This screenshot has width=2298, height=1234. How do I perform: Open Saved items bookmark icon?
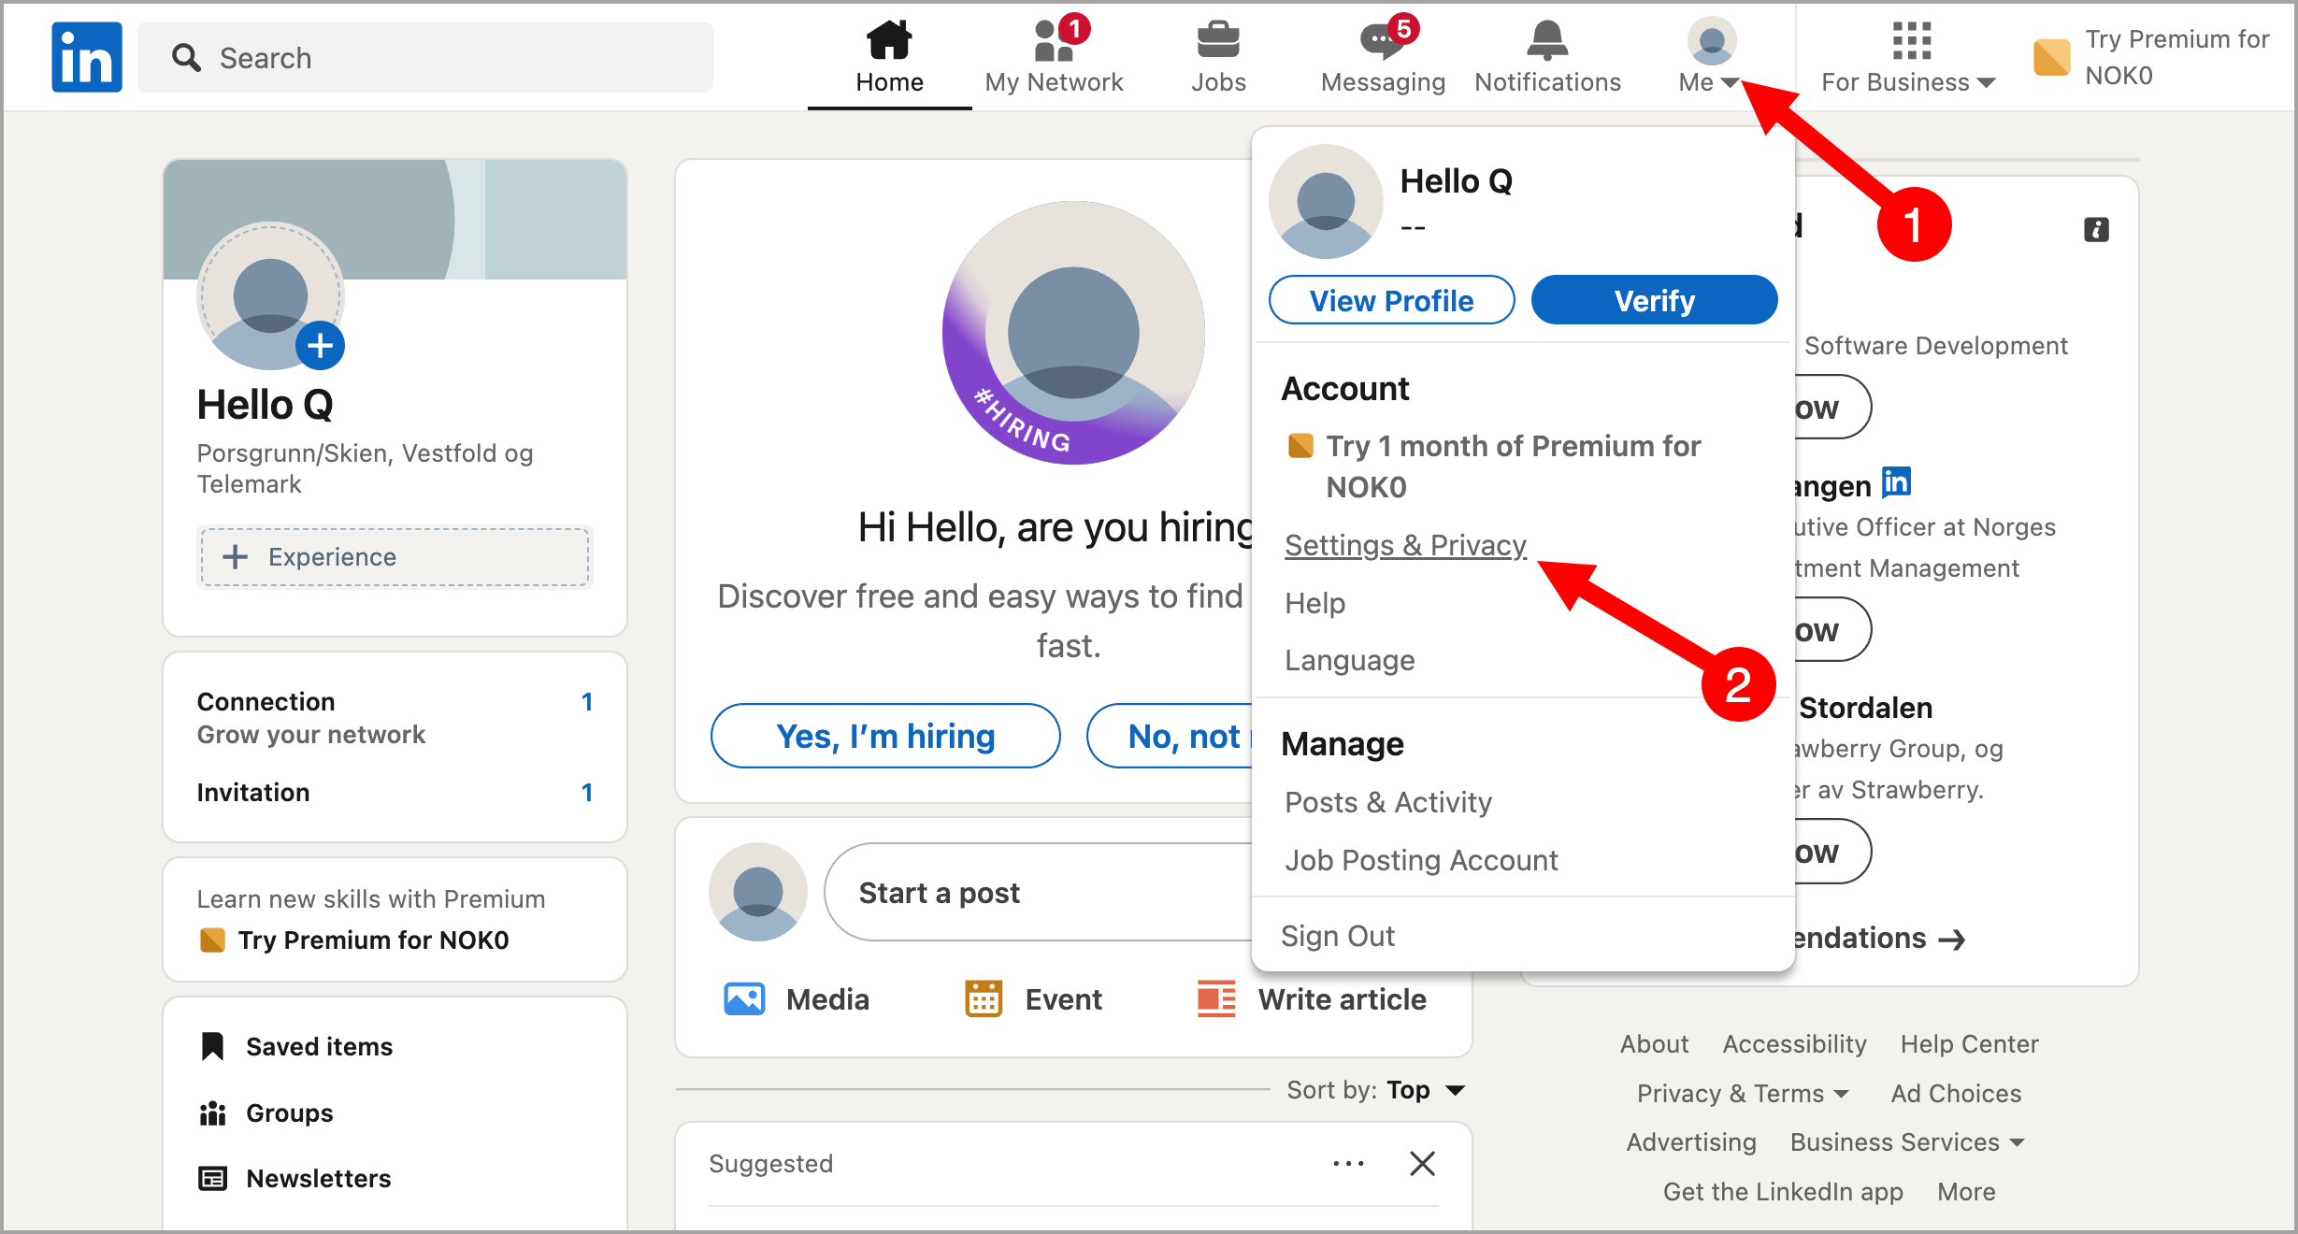212,1046
